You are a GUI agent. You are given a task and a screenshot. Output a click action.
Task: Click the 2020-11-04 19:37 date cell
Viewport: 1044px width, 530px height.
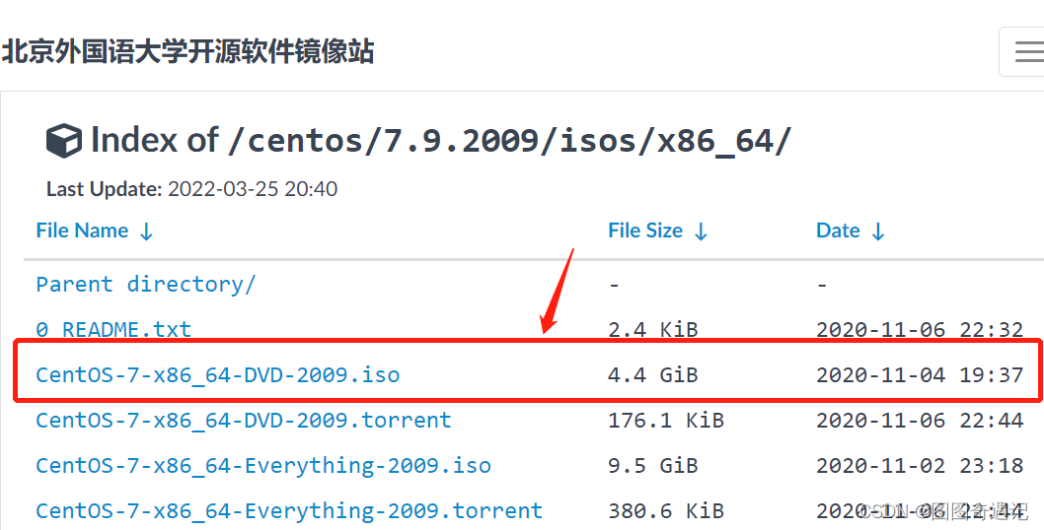[x=919, y=374]
